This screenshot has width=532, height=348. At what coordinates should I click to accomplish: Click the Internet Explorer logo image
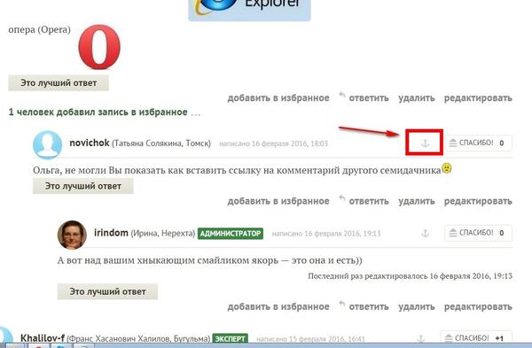point(249,10)
